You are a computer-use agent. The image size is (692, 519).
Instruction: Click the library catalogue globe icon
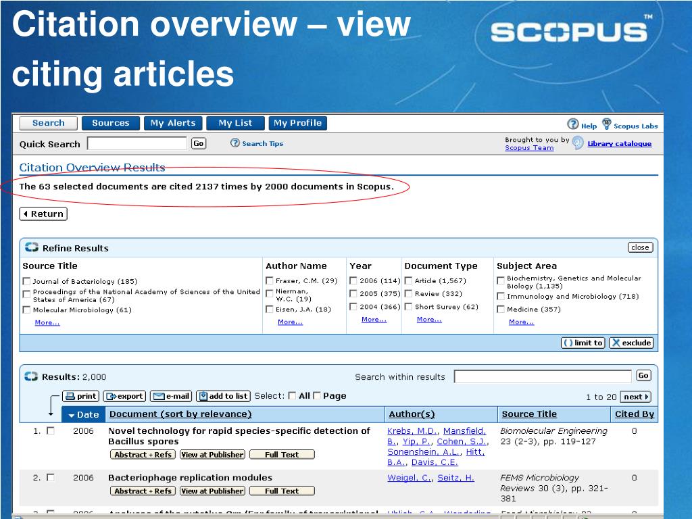pos(578,143)
